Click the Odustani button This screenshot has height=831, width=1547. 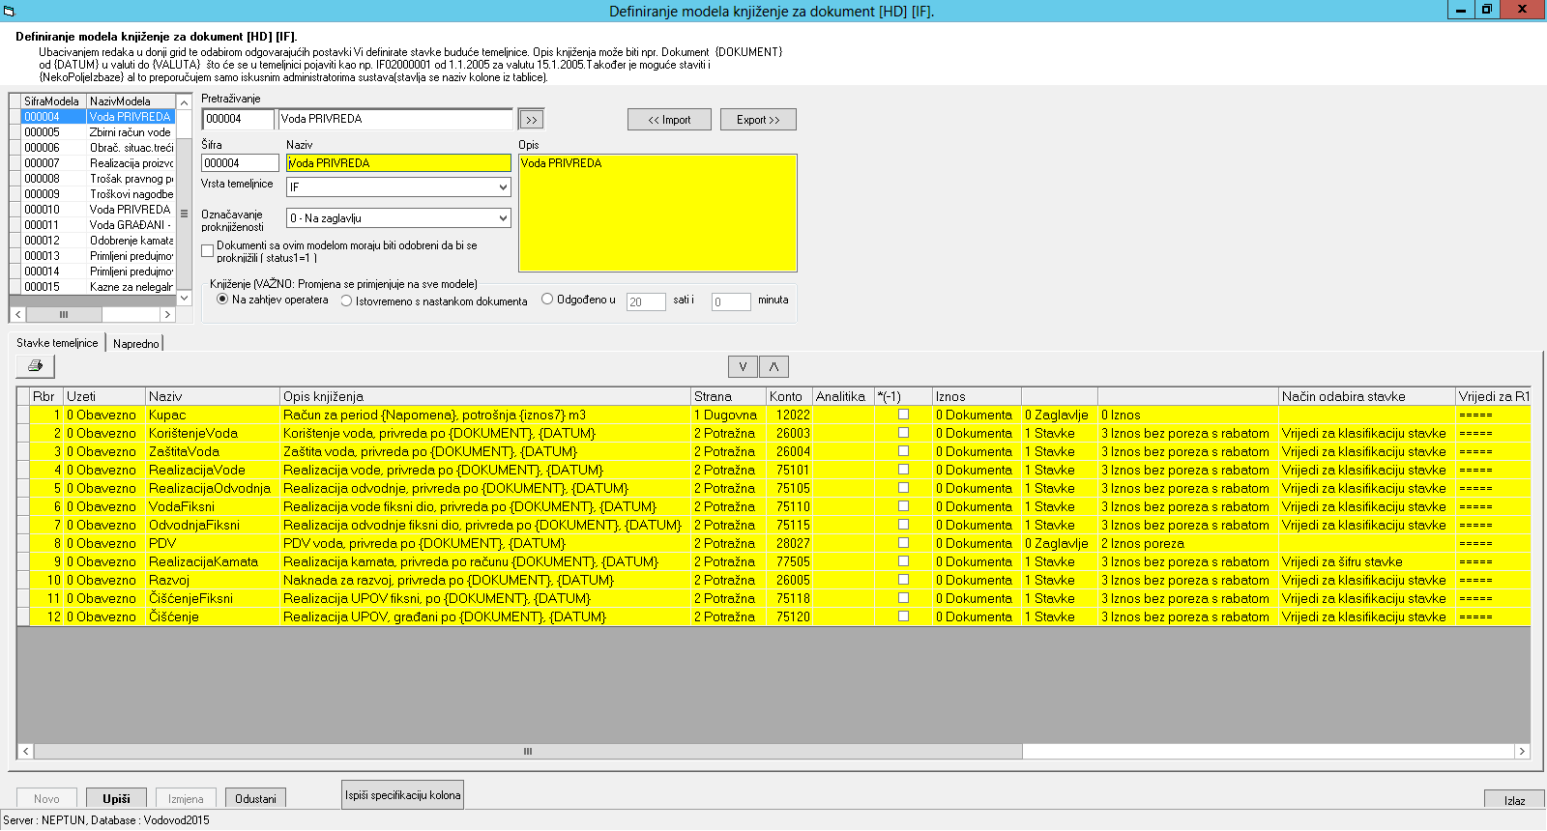[x=255, y=798]
